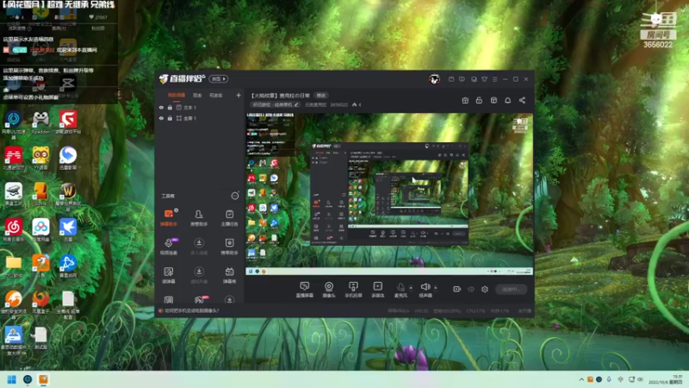689x388 pixels.
Task: Click the round blue app on taskbar
Action: pyautogui.click(x=28, y=379)
